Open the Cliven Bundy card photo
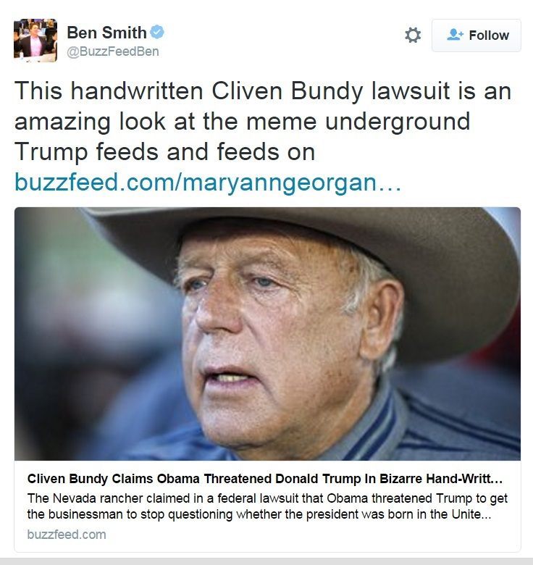The height and width of the screenshot is (565, 533). [x=267, y=334]
